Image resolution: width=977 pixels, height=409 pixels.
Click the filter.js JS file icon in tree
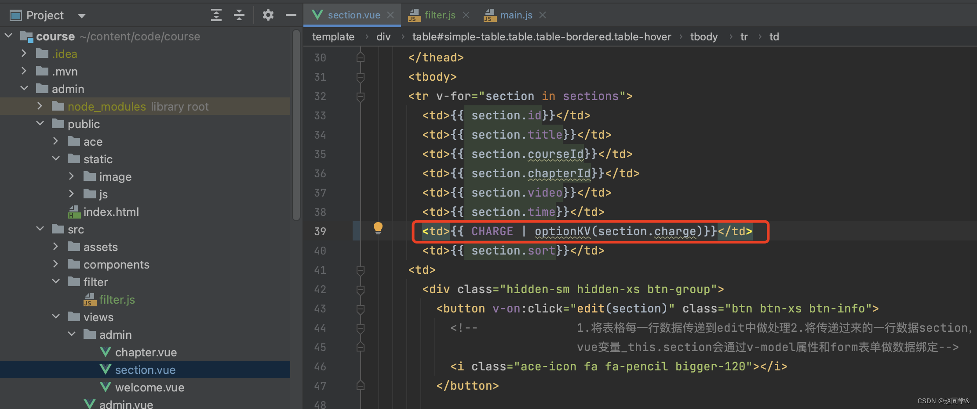coord(90,300)
